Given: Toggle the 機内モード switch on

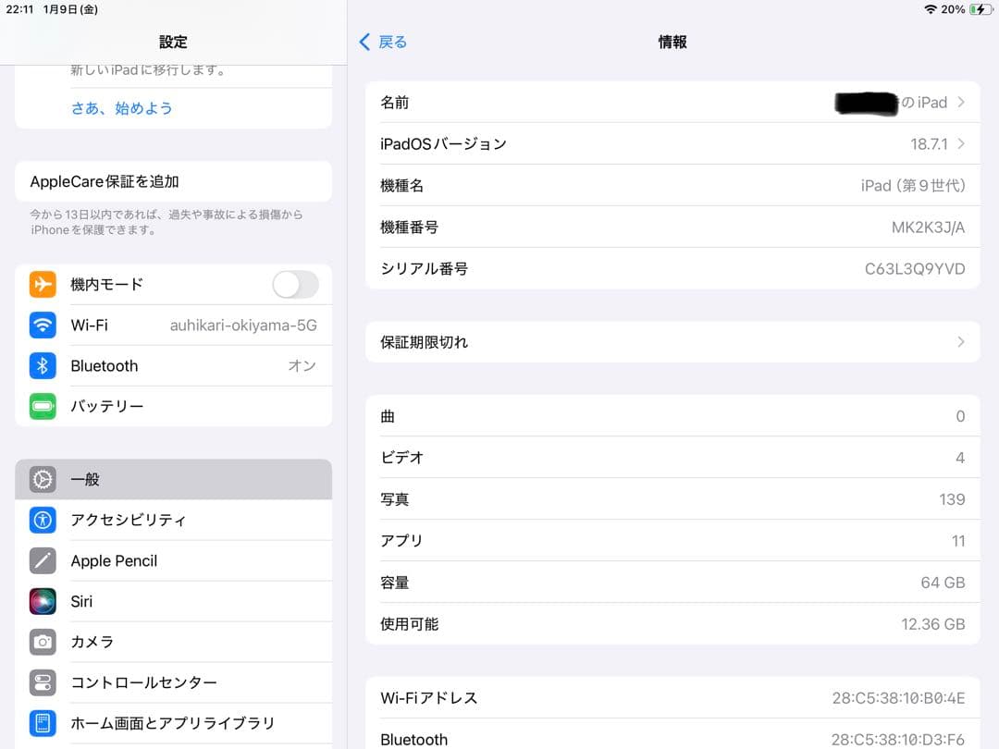Looking at the screenshot, I should [x=295, y=285].
